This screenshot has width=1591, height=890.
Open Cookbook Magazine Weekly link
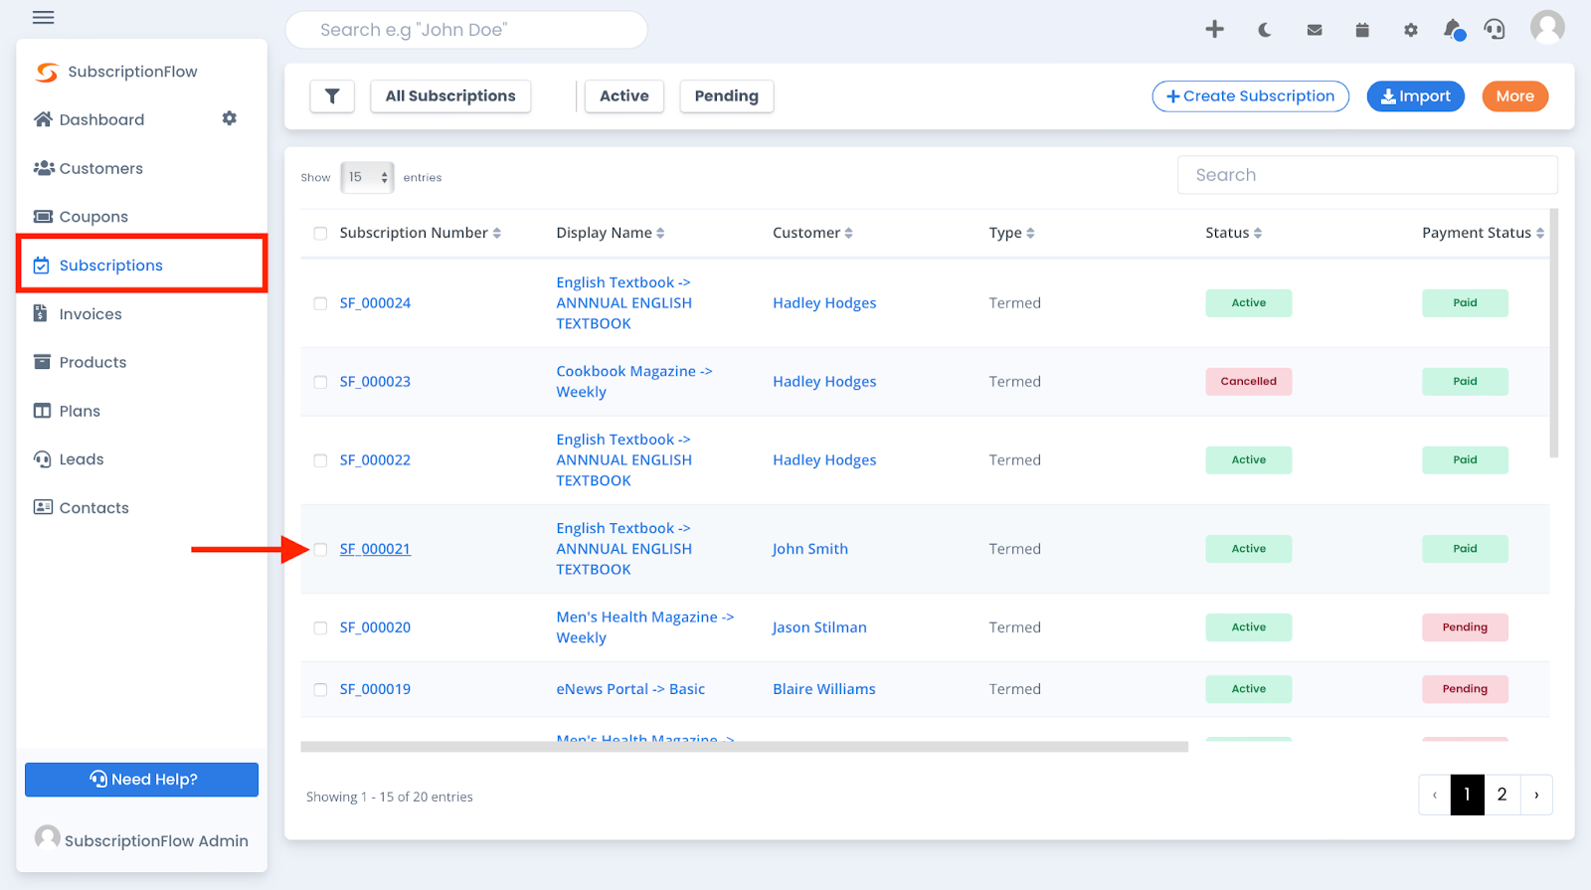point(633,382)
